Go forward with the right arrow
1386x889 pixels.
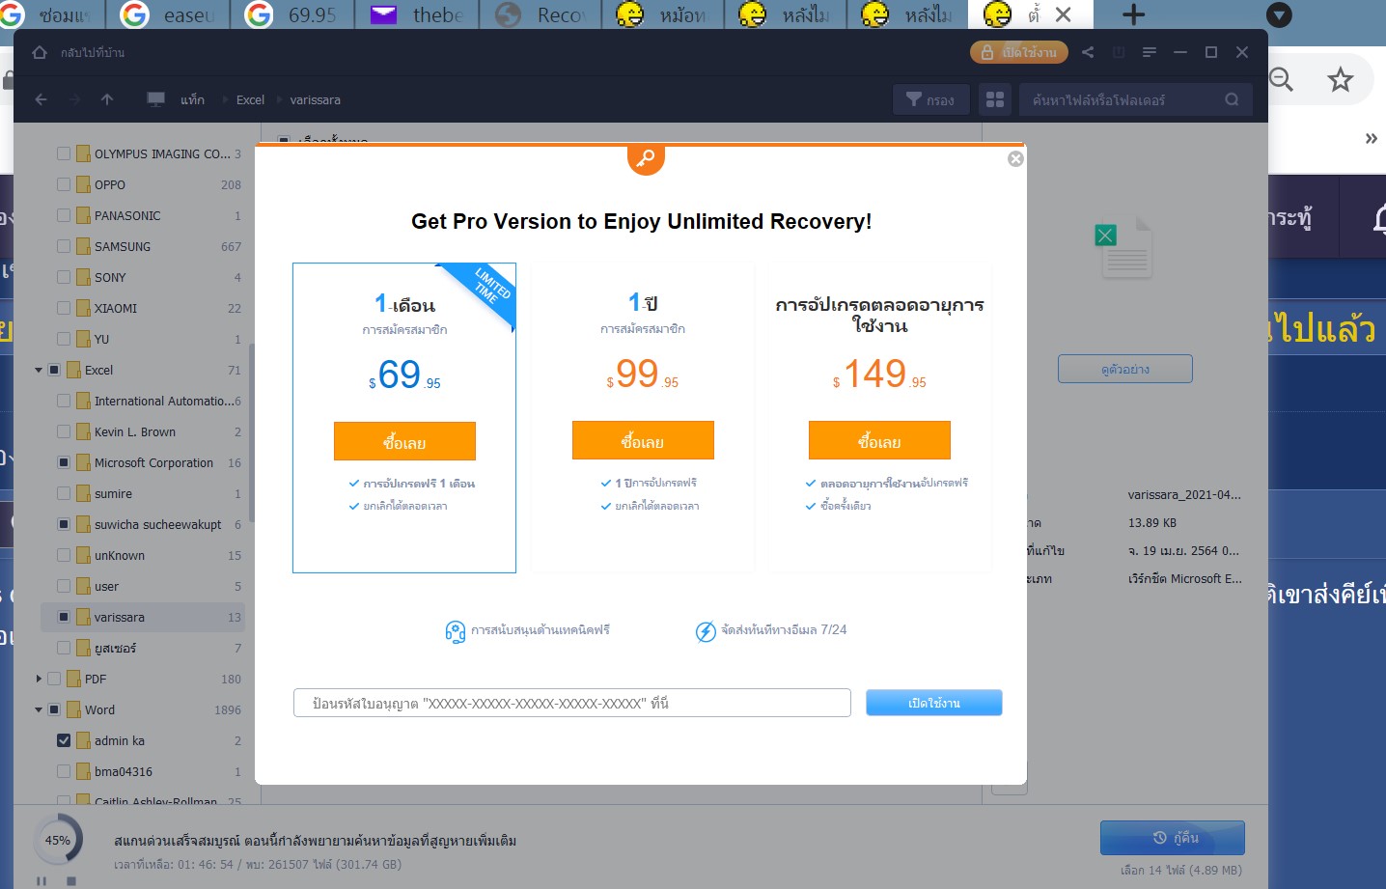point(74,99)
